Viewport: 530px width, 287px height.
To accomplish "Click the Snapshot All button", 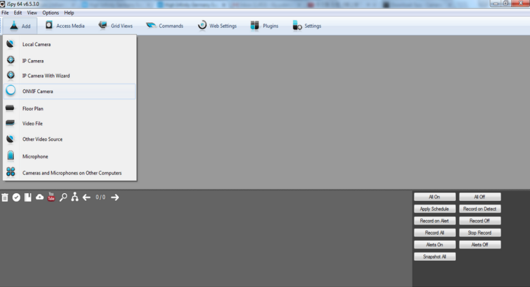I will 435,256.
